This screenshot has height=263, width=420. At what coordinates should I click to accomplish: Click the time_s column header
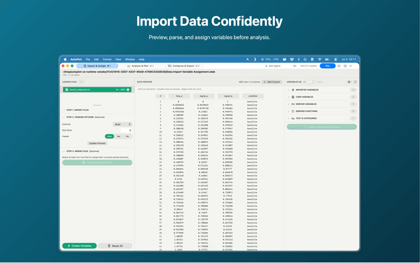click(179, 96)
